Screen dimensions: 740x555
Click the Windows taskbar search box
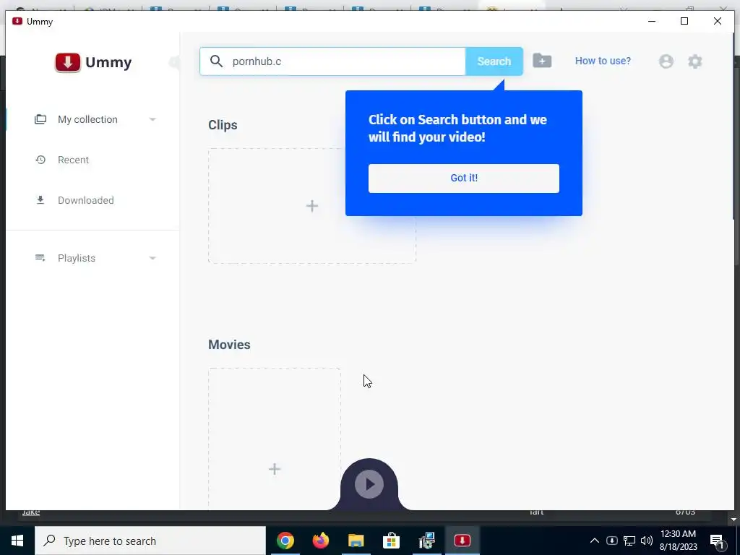(x=150, y=541)
